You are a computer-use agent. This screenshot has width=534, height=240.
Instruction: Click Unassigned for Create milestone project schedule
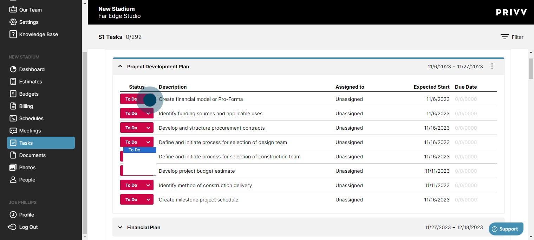pos(349,200)
